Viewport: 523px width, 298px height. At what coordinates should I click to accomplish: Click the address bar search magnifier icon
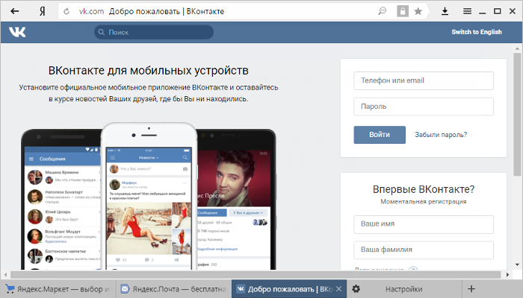[x=382, y=11]
